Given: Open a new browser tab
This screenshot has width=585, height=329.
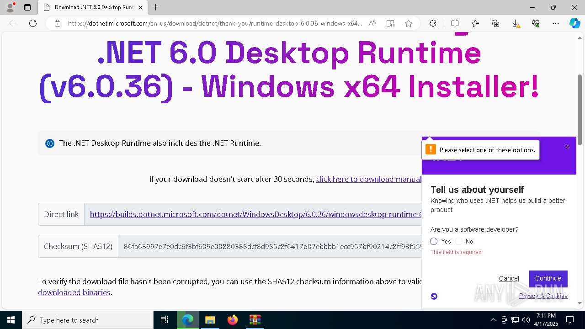Looking at the screenshot, I should tap(156, 7).
